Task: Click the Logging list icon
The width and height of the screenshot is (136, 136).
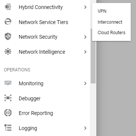Action: [8, 127]
